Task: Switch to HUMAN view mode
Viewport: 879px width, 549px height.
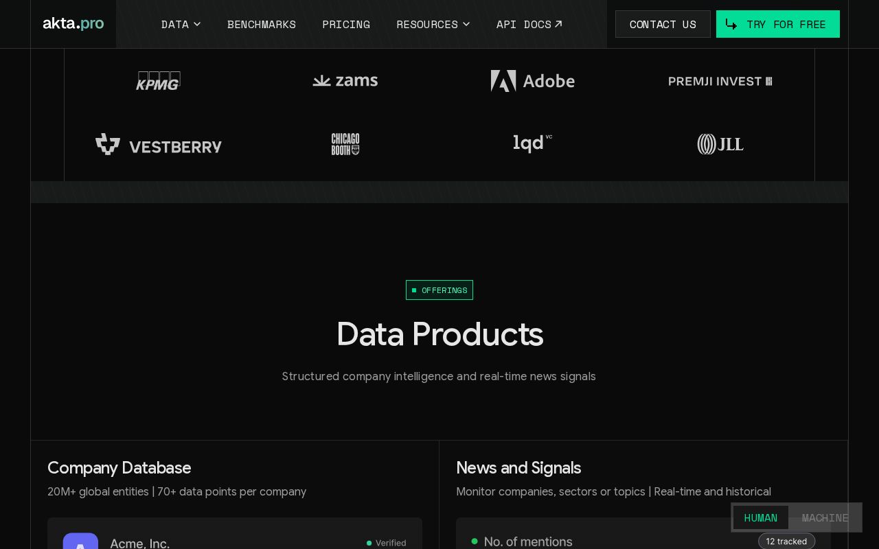Action: point(761,517)
